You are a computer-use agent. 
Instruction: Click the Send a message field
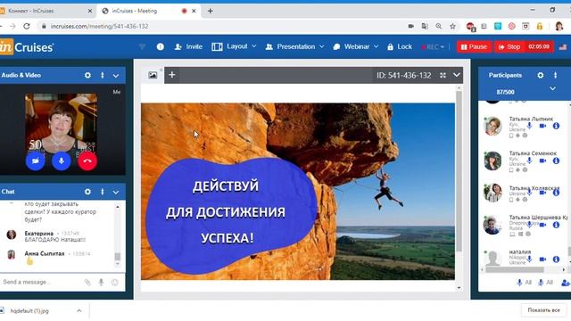coord(40,282)
